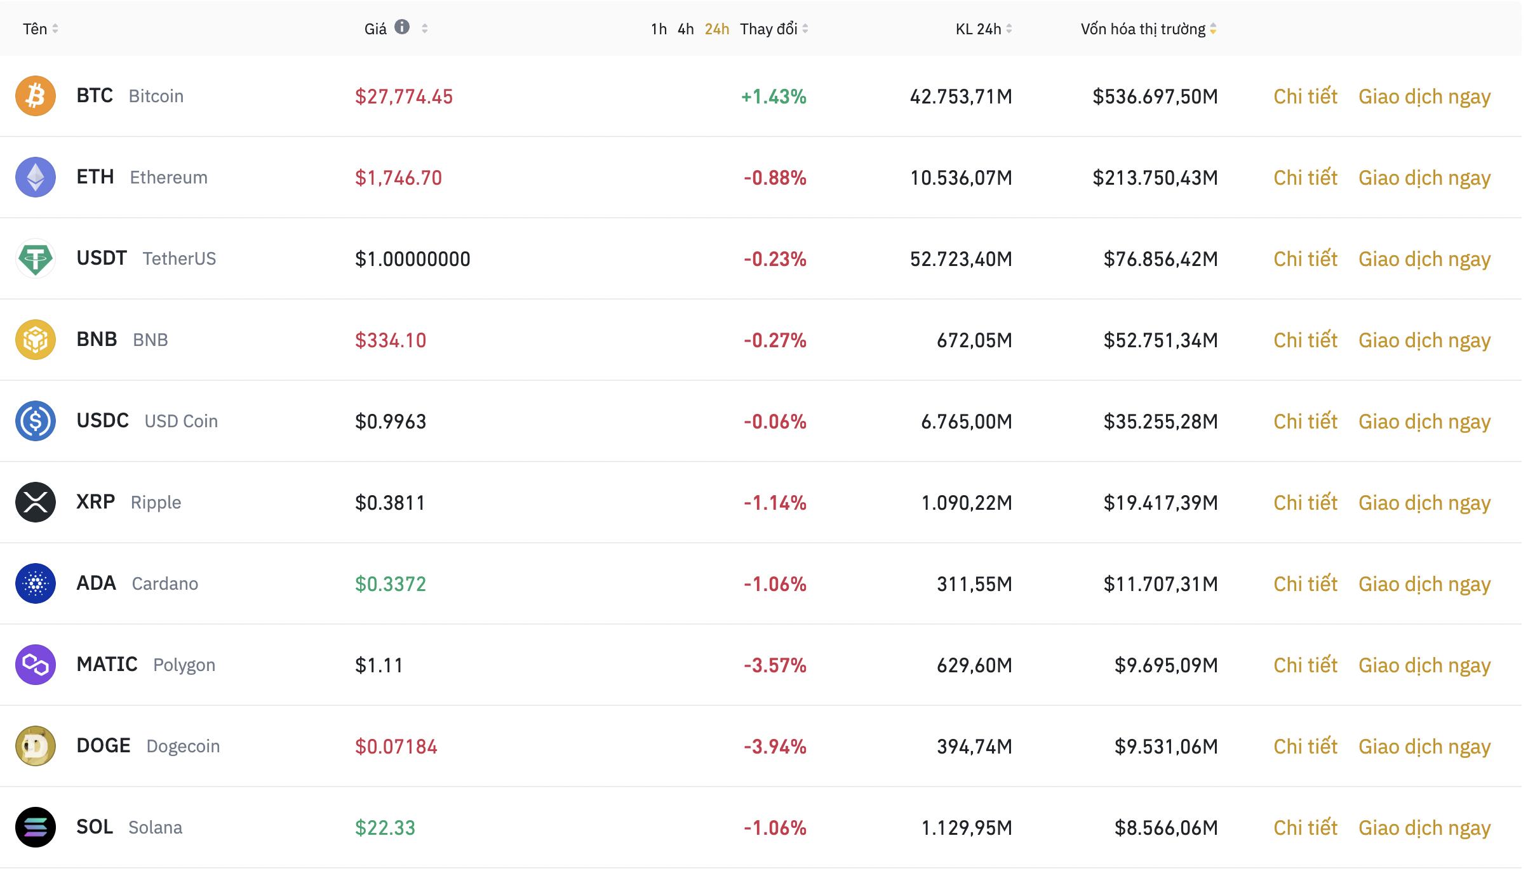Click Solana price $22.33

(x=385, y=828)
